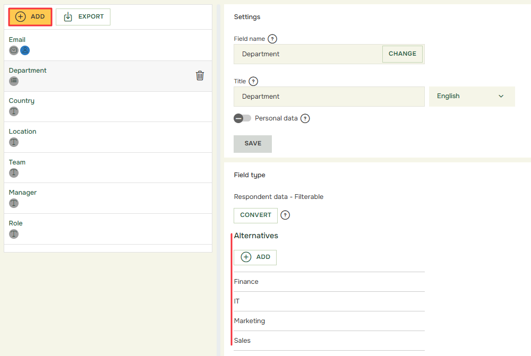Click the Alternatives heading
531x356 pixels.
(x=256, y=236)
